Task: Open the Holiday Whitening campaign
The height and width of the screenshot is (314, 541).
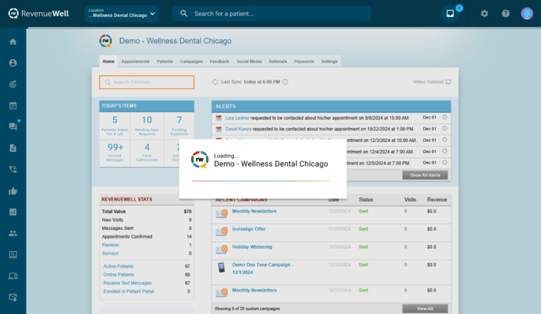Action: click(252, 247)
